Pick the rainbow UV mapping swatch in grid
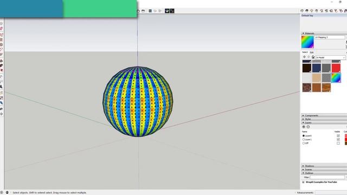 [x=336, y=78]
